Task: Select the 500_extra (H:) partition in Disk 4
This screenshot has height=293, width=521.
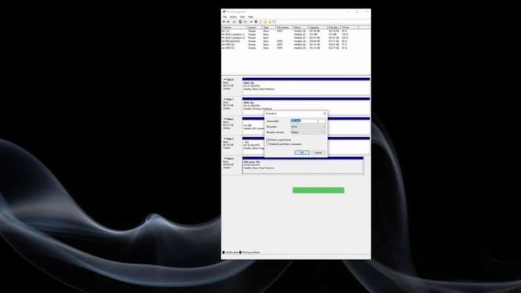Action: point(303,165)
